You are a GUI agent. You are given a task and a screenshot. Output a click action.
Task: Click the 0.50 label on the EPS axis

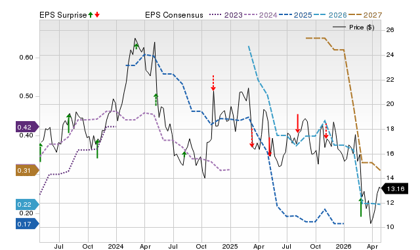coord(26,96)
